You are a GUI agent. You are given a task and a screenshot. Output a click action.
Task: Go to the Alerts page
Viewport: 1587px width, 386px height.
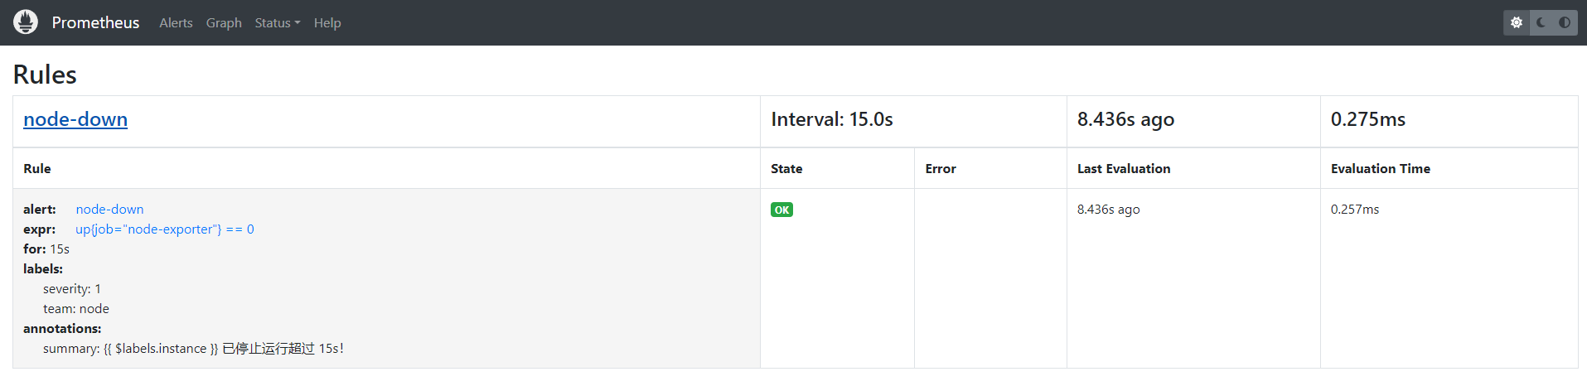coord(176,23)
